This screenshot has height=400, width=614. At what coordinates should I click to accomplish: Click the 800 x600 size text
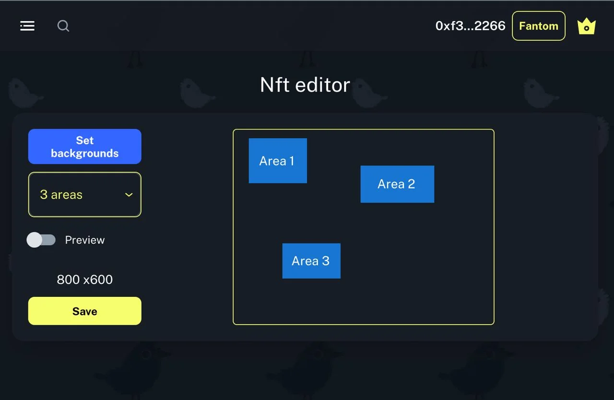(85, 280)
